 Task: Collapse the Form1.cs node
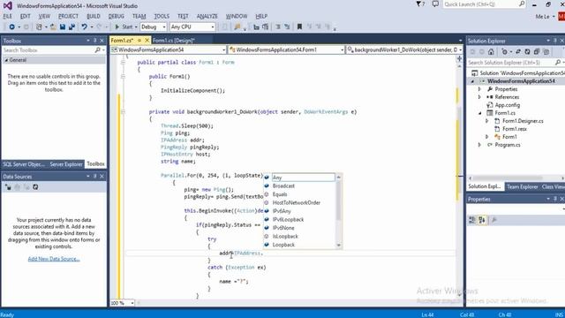479,113
